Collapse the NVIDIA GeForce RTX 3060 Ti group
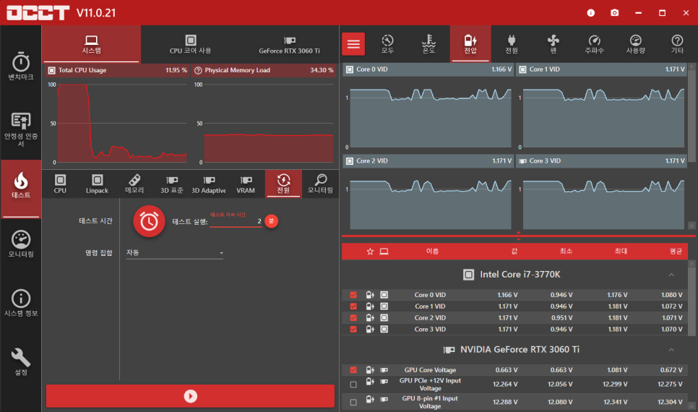Screen dimensions: 698x412 coord(671,350)
